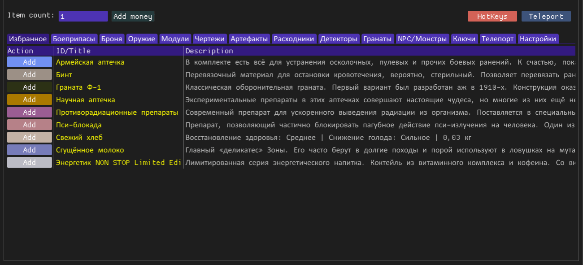Click description starting Лимитированная серия
This screenshot has height=265, width=583.
point(380,162)
